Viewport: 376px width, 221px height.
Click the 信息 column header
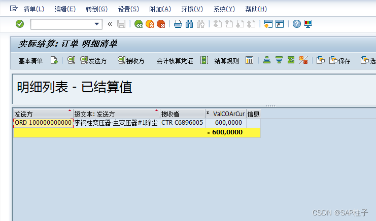[254, 114]
